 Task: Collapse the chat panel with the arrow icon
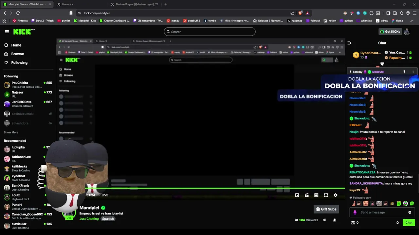tap(349, 43)
